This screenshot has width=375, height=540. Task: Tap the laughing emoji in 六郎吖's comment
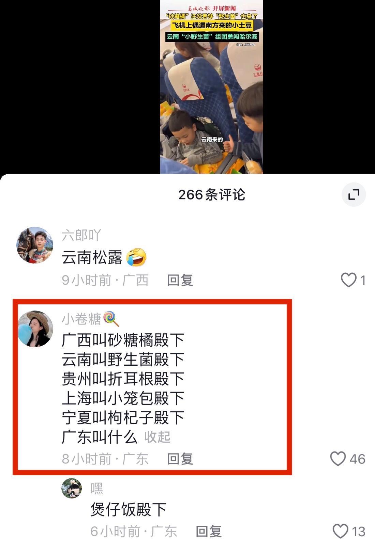coord(136,257)
